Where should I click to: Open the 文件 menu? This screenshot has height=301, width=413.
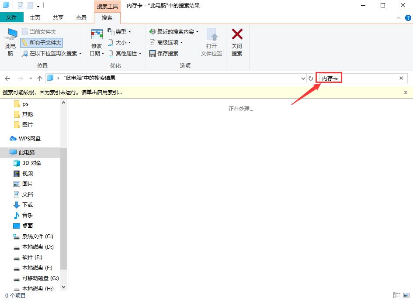click(12, 17)
